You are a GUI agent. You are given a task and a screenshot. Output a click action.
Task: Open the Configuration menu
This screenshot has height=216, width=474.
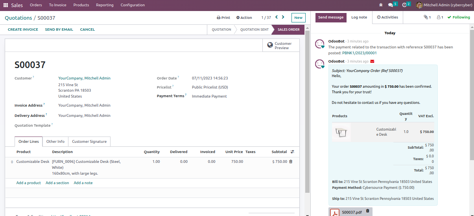pos(133,5)
